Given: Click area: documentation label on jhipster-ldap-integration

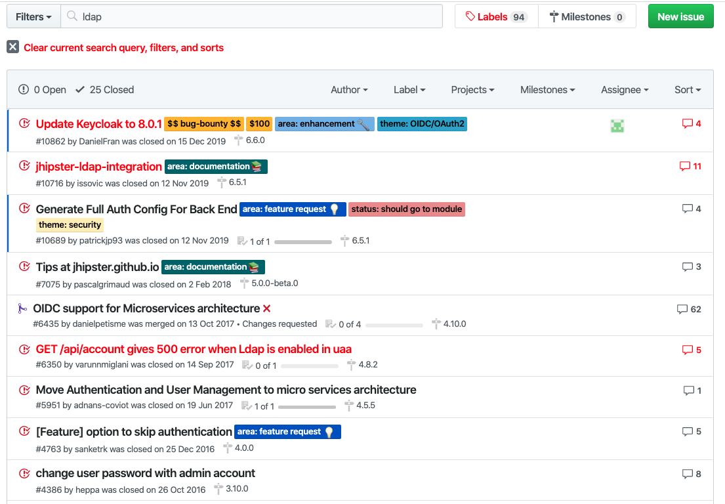Looking at the screenshot, I should (216, 167).
